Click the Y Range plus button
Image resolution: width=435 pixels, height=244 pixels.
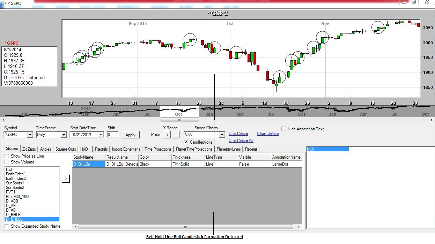coord(167,135)
